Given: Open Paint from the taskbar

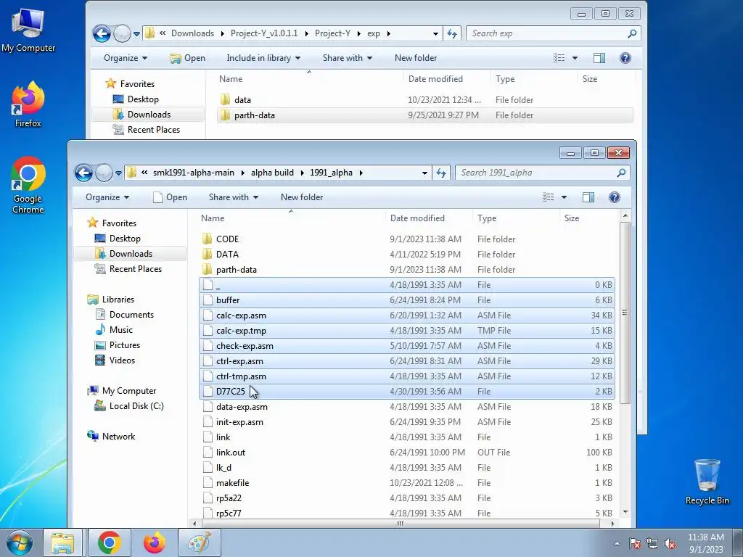Looking at the screenshot, I should (200, 542).
